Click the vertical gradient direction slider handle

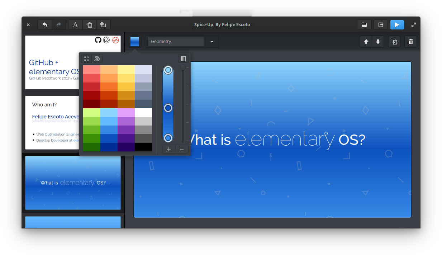pos(183,67)
